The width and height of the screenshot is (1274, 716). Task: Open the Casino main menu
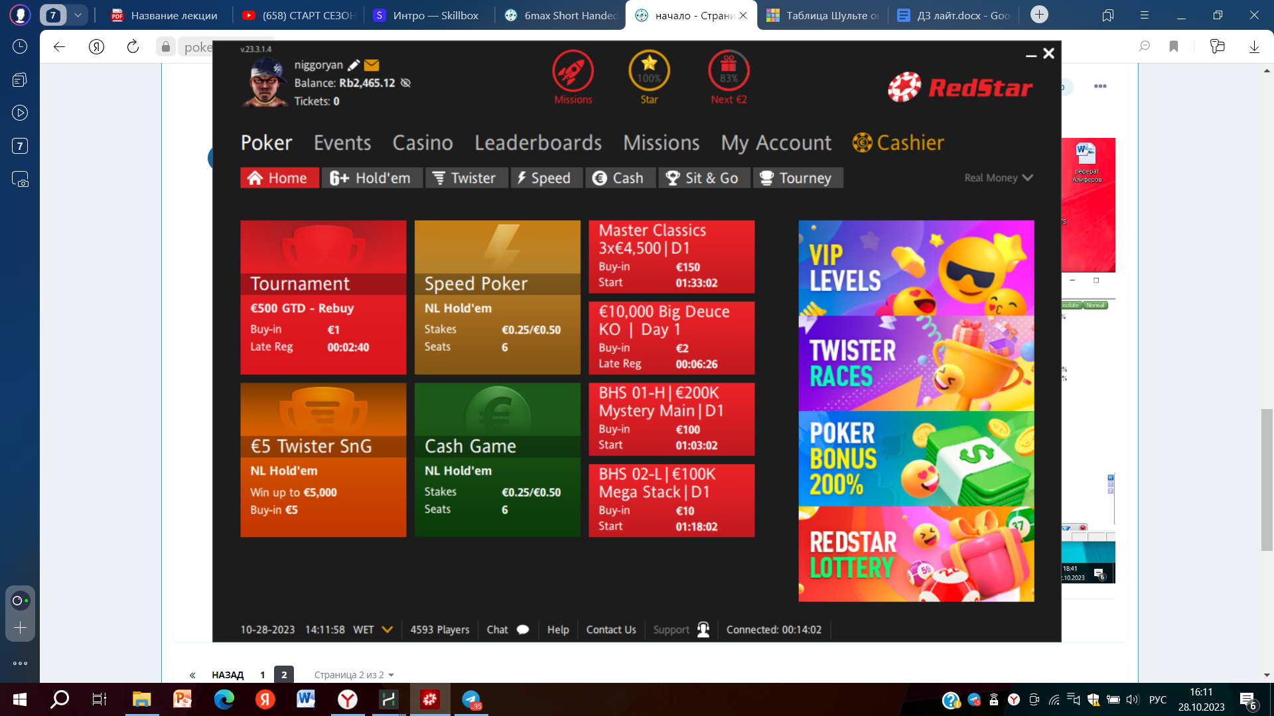423,143
